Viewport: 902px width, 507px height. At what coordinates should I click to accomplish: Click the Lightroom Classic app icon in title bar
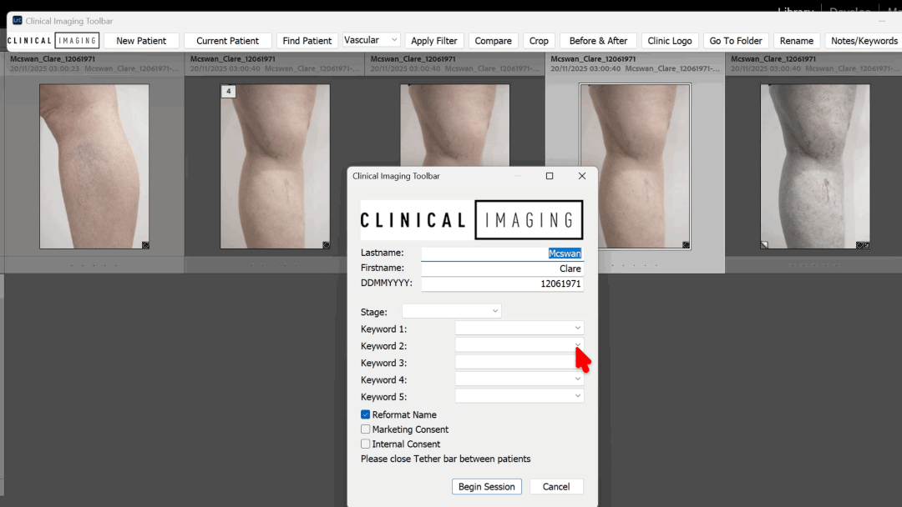(18, 21)
